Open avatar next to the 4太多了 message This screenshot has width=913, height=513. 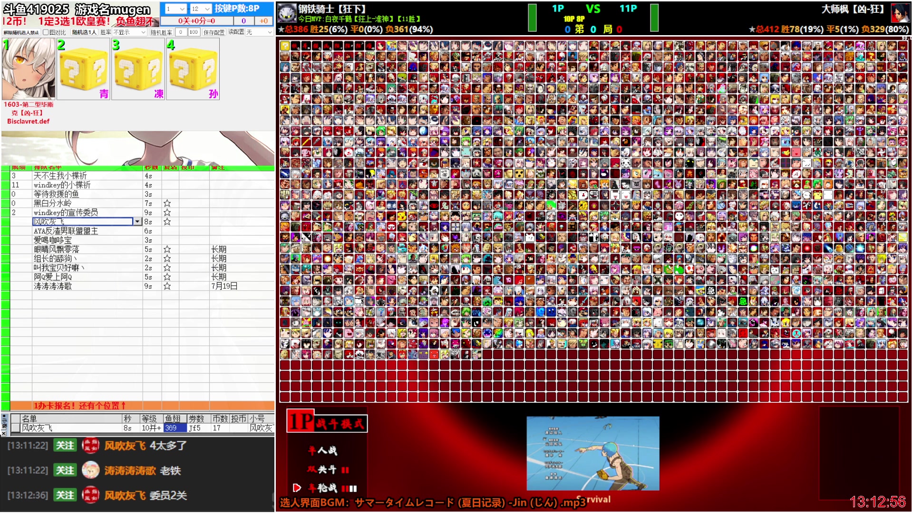tap(91, 446)
